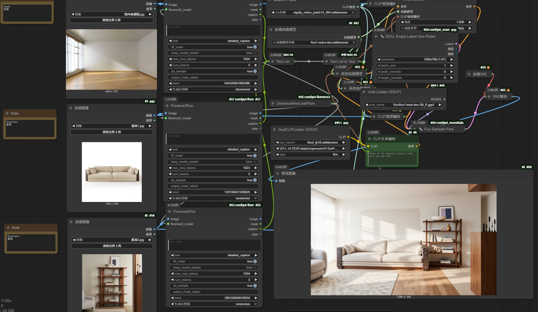Click the caption output port of Florence2Run #57
Viewport: 538px width, 312px height.
click(260, 123)
